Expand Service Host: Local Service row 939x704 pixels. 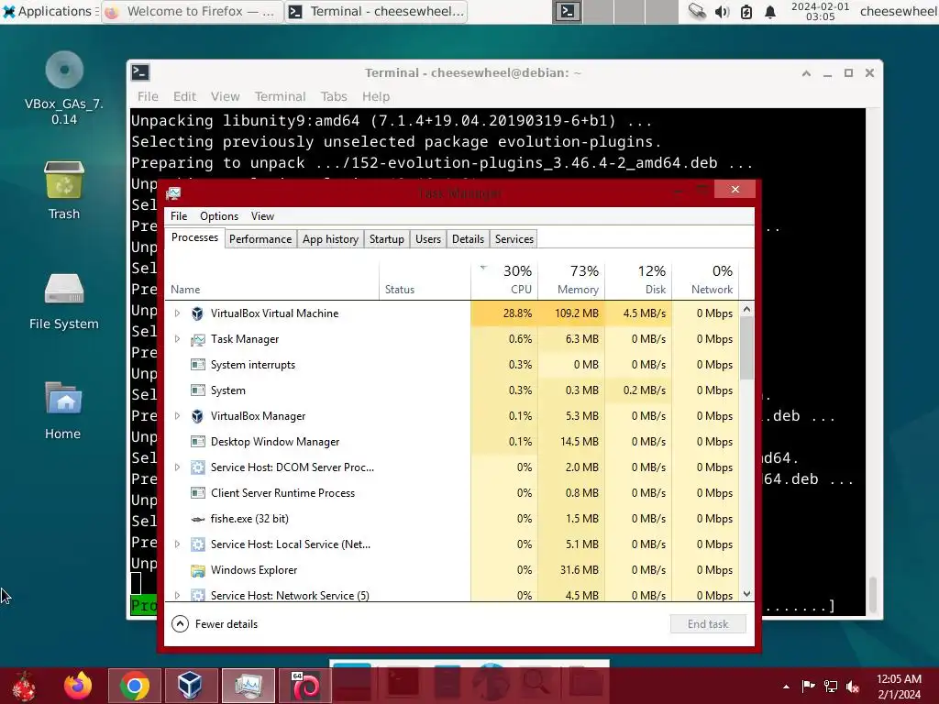coord(177,544)
